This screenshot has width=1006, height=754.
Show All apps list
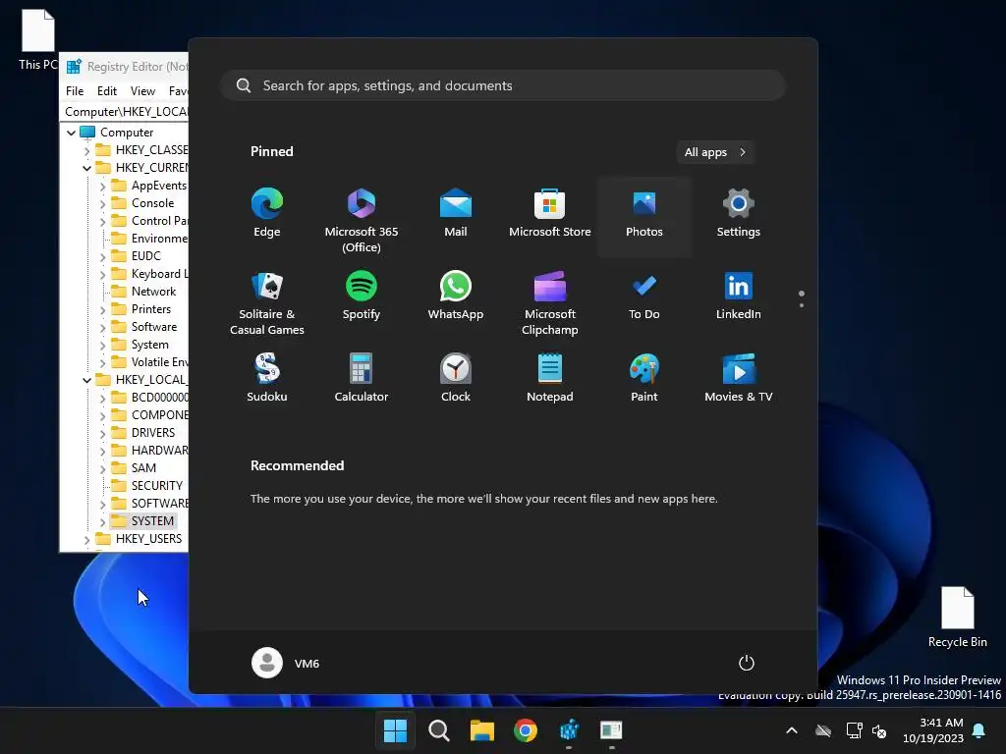coord(715,152)
